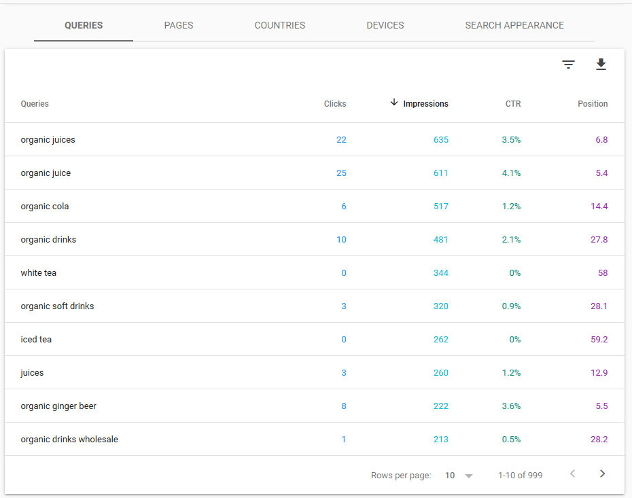Image resolution: width=632 pixels, height=498 pixels.
Task: Sort table by CTR column
Action: pyautogui.click(x=512, y=103)
